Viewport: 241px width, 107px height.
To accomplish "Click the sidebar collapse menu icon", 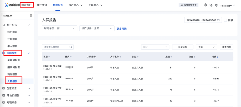I will (31, 16).
